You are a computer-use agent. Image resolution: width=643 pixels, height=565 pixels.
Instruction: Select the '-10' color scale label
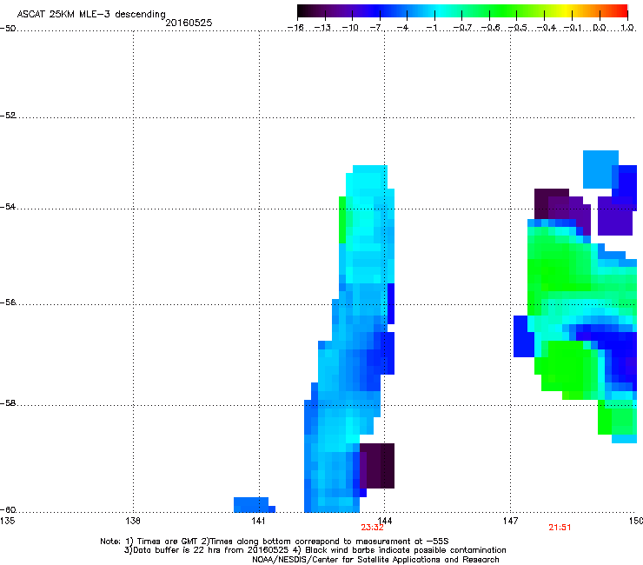350,28
